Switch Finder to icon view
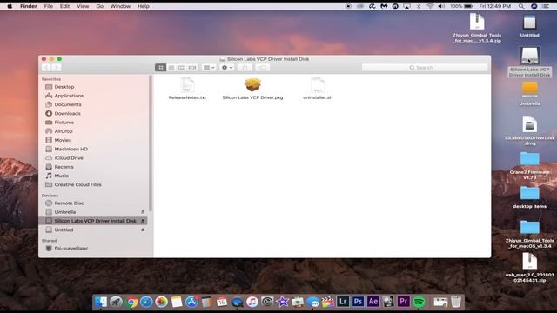Viewport: 557px width, 313px height. (x=160, y=68)
